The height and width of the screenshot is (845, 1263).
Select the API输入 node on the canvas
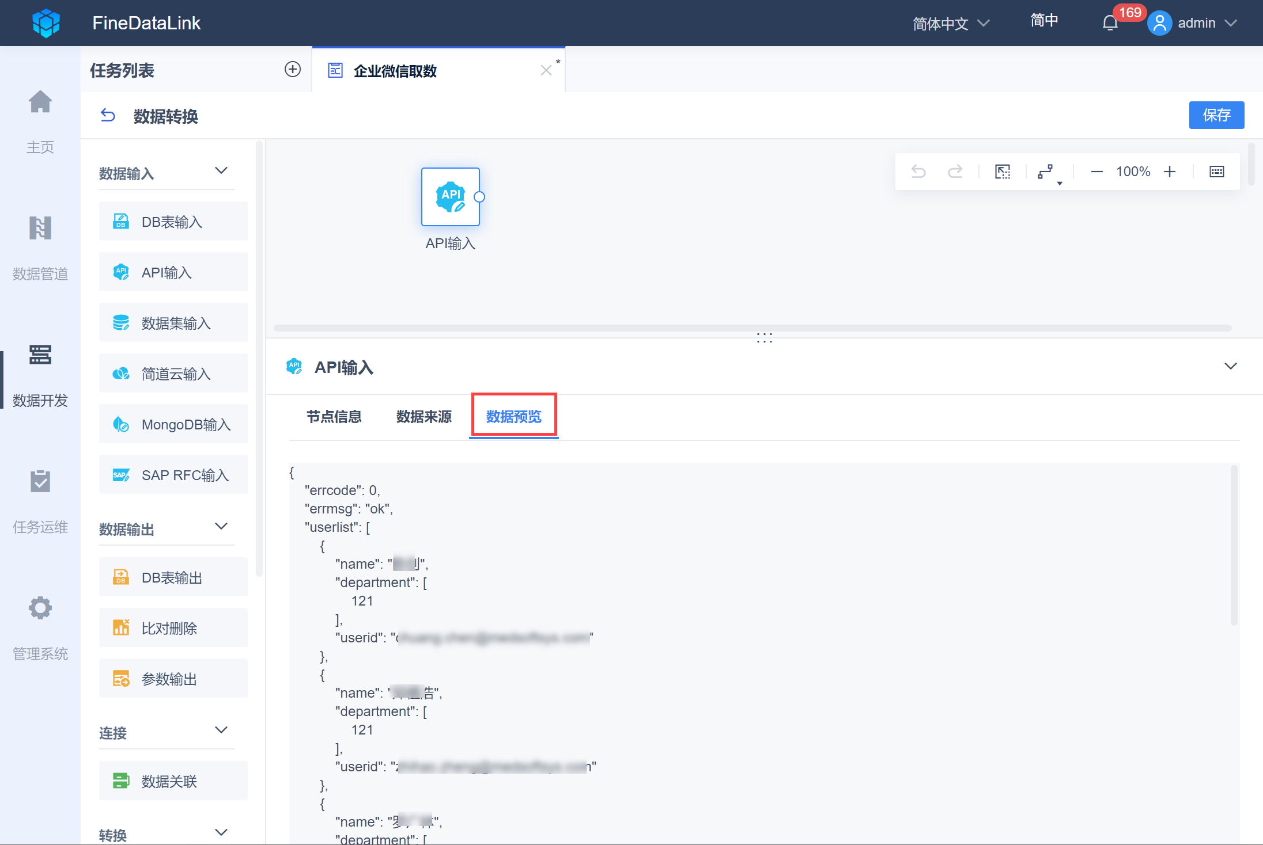click(x=450, y=197)
